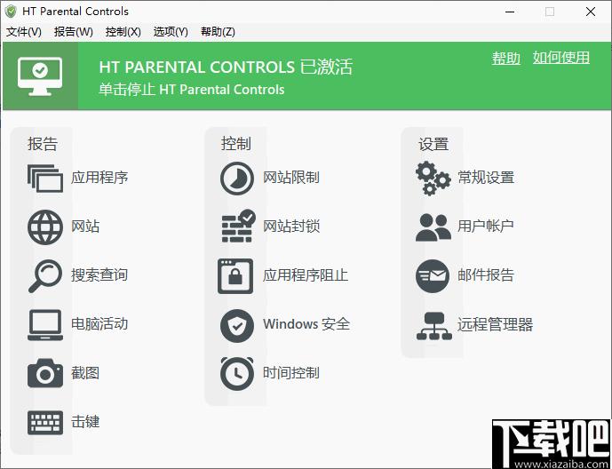The width and height of the screenshot is (612, 469).
Task: Click the 应用程序 label under 报告
Action: (99, 178)
